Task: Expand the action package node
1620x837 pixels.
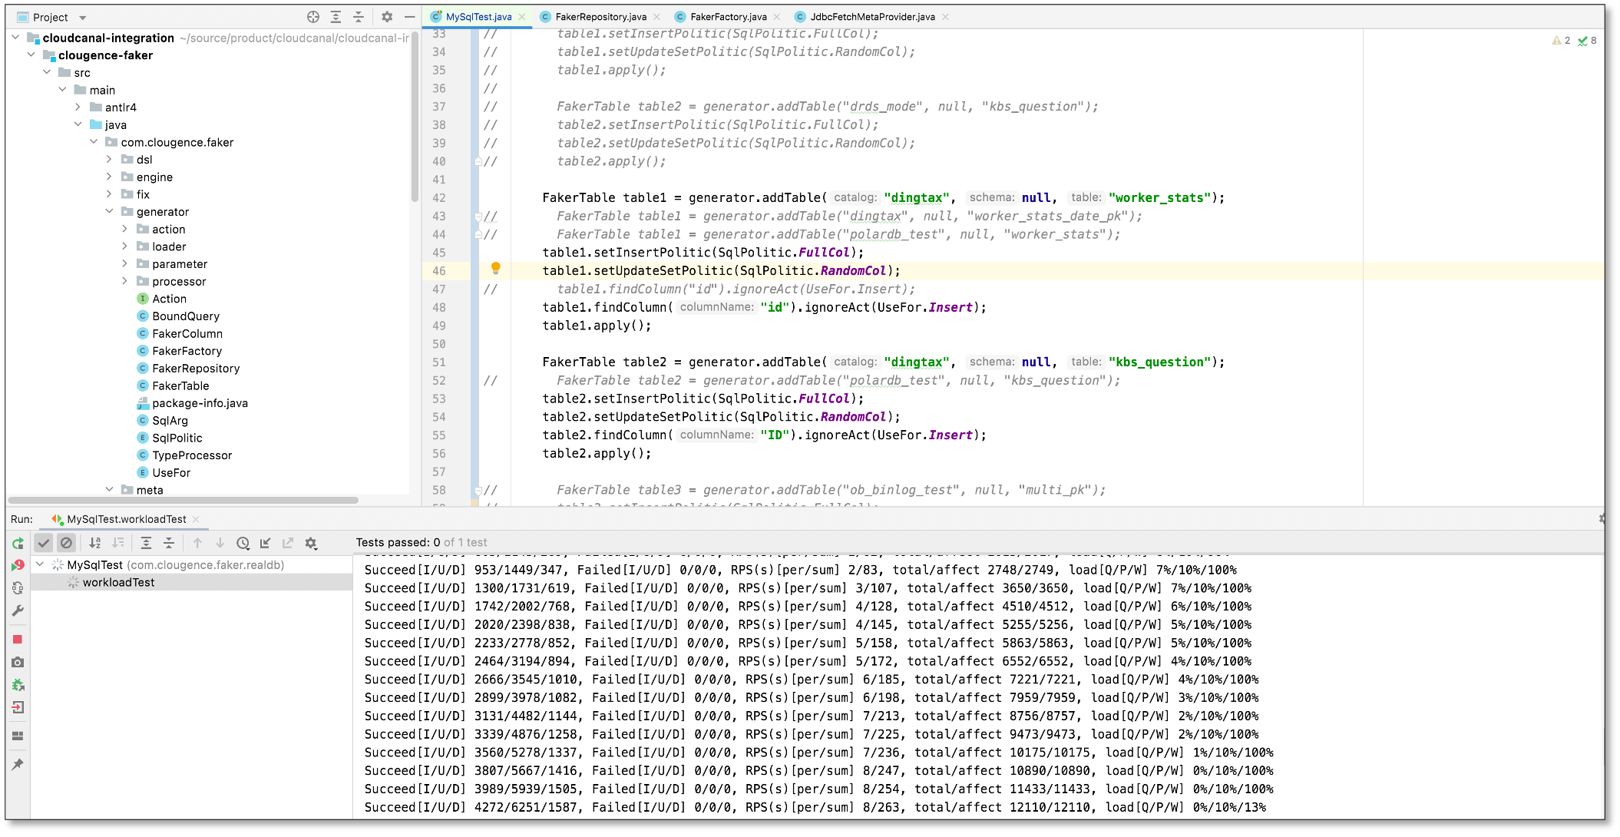Action: click(x=124, y=229)
